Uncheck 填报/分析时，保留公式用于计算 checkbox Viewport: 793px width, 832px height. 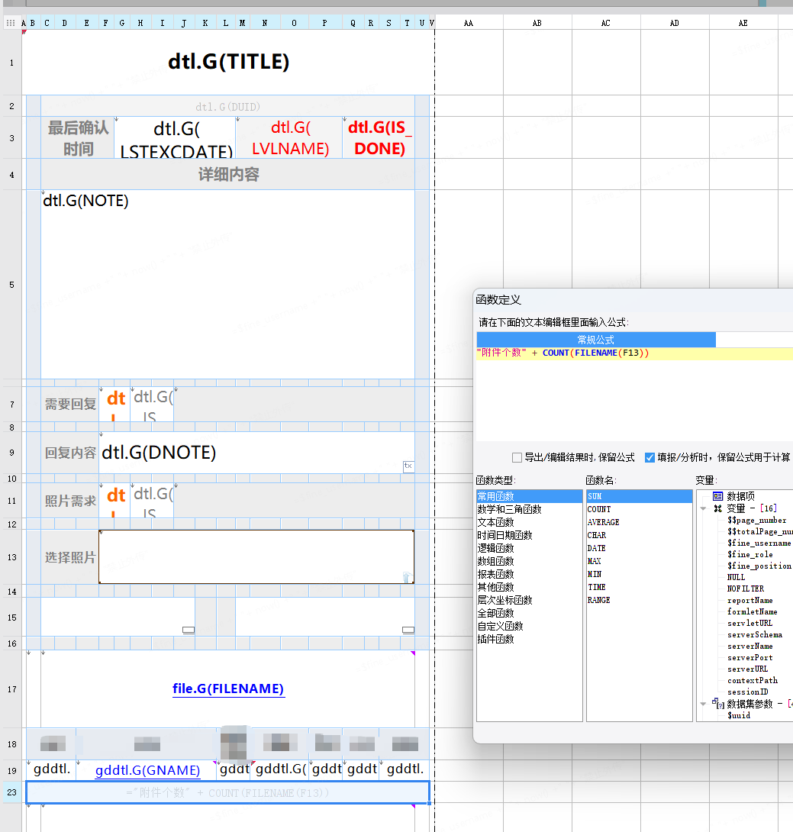[650, 458]
